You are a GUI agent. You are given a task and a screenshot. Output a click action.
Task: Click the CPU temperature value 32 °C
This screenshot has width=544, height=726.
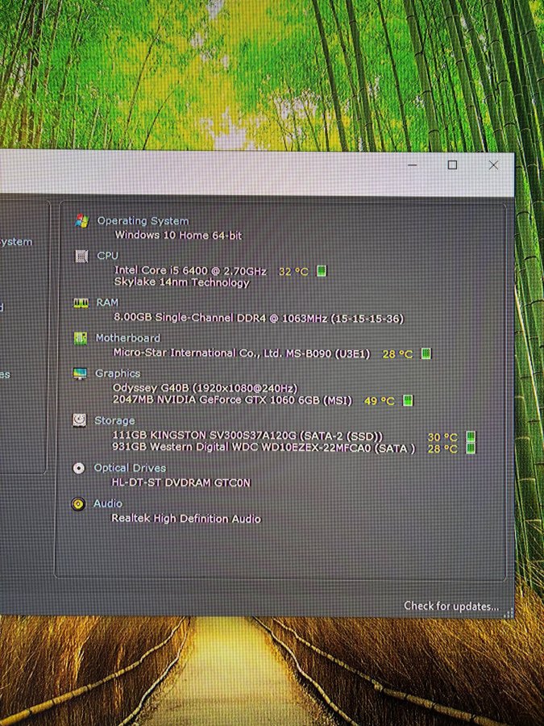[x=293, y=272]
